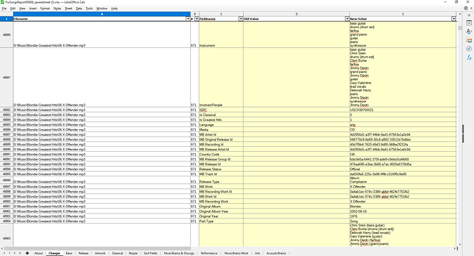Open the Help menu
Image resolution: width=474 pixels, height=256 pixels.
114,8
